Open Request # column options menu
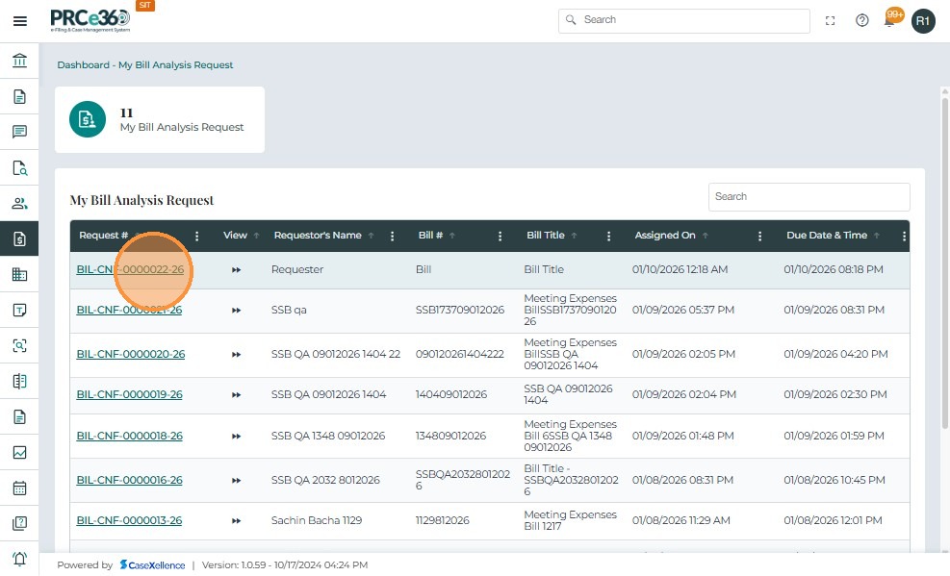Screen dimensions: 950x576 197,236
